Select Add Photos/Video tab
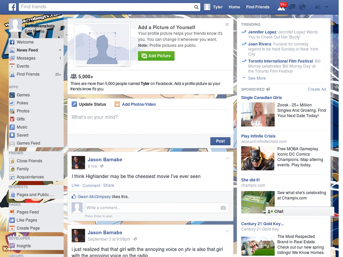This screenshot has width=343, height=257. click(x=135, y=104)
